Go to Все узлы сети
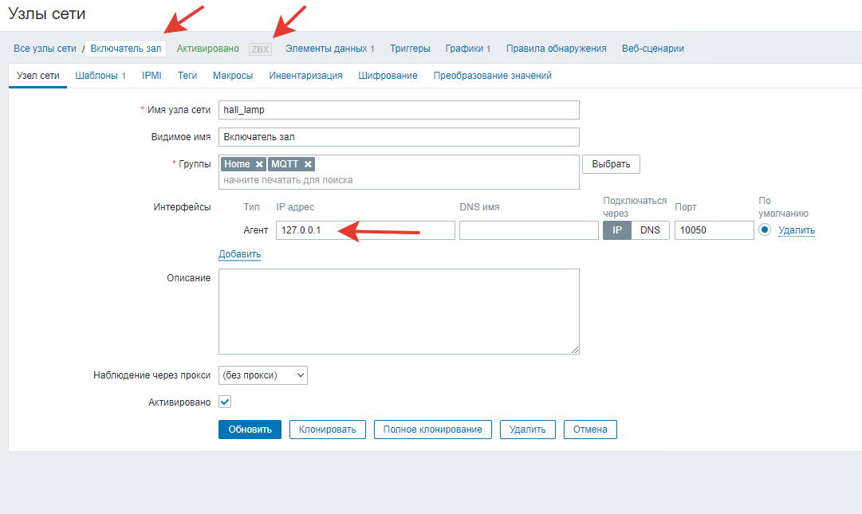This screenshot has height=514, width=862. coord(45,49)
